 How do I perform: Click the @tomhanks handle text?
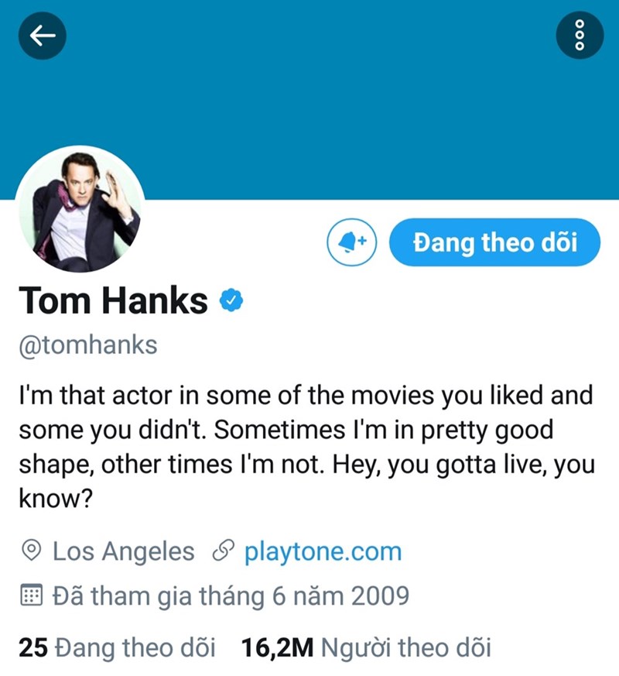click(x=87, y=345)
